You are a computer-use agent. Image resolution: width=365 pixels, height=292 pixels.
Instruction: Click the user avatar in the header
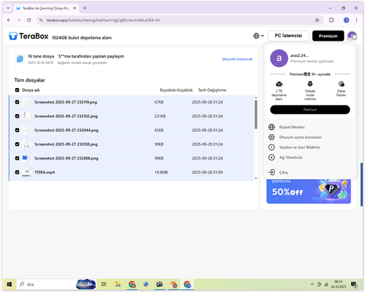(352, 36)
